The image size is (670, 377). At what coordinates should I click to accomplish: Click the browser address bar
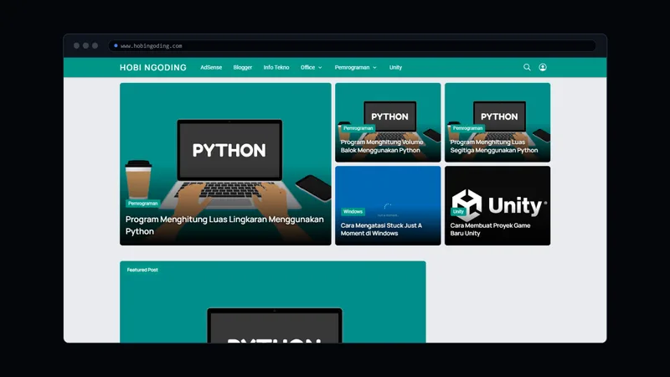(352, 46)
